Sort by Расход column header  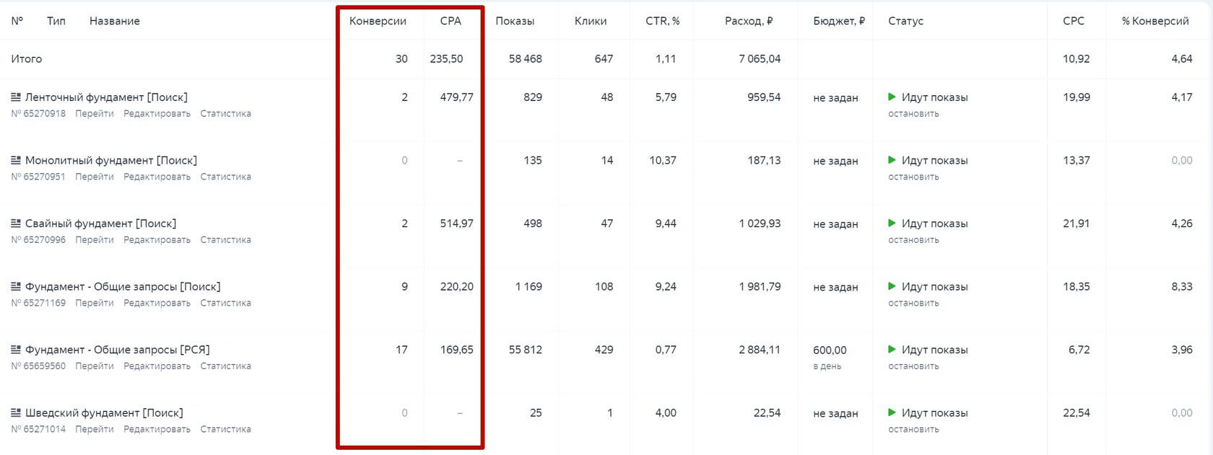pos(749,21)
